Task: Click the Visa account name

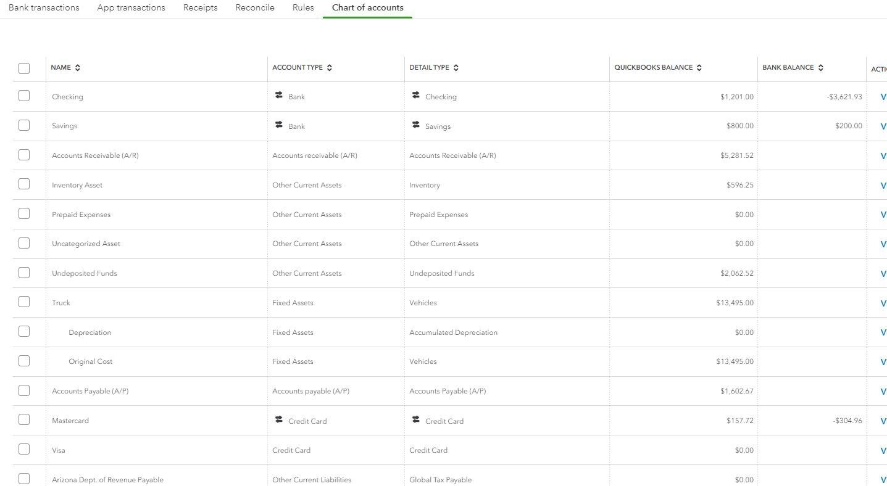Action: point(59,450)
